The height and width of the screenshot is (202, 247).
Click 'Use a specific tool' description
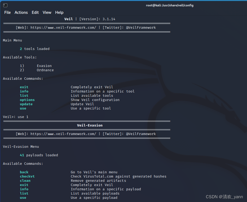[x=91, y=108]
